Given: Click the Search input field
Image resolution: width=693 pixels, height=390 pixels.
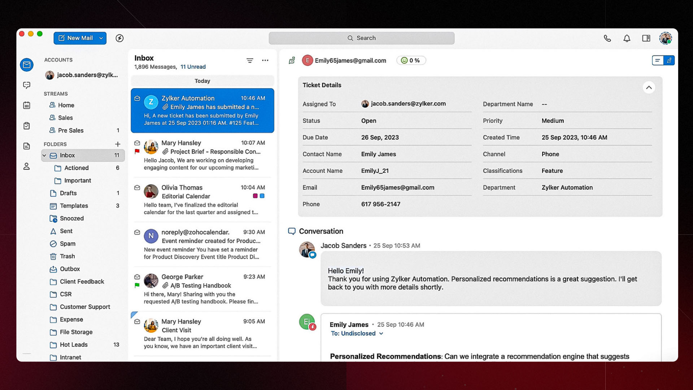Looking at the screenshot, I should pyautogui.click(x=361, y=38).
